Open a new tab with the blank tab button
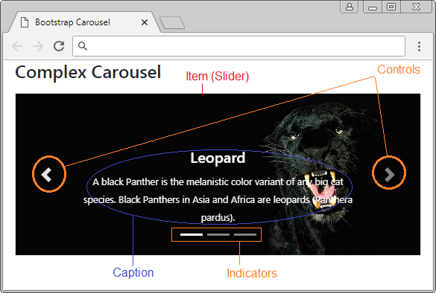The image size is (436, 293). click(172, 23)
